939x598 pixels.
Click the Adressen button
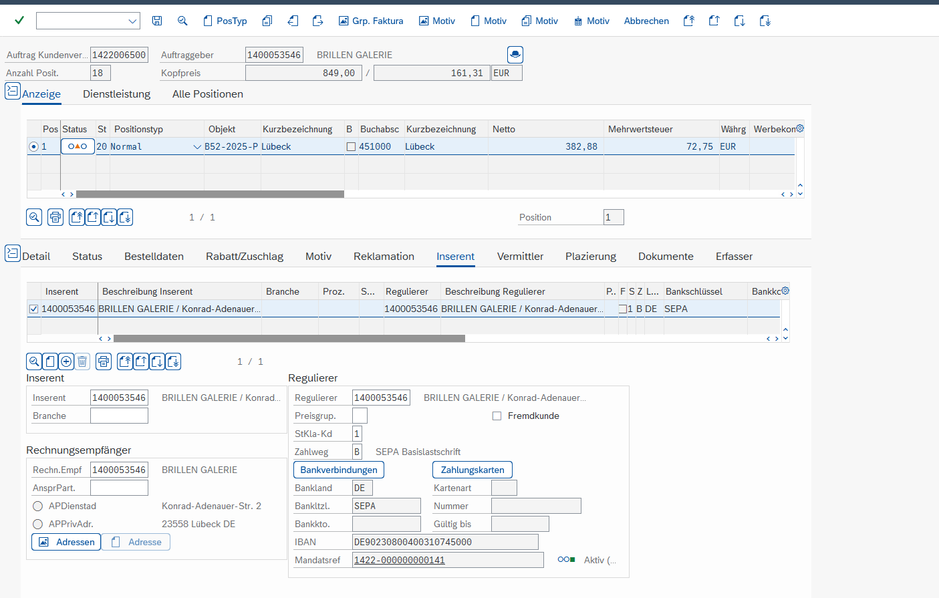[x=66, y=542]
